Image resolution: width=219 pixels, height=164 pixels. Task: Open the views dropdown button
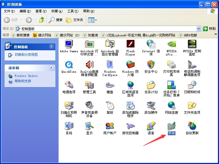92,20
